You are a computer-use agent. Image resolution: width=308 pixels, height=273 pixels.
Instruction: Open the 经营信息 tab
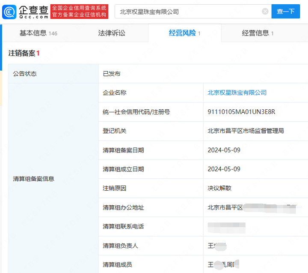(258, 33)
